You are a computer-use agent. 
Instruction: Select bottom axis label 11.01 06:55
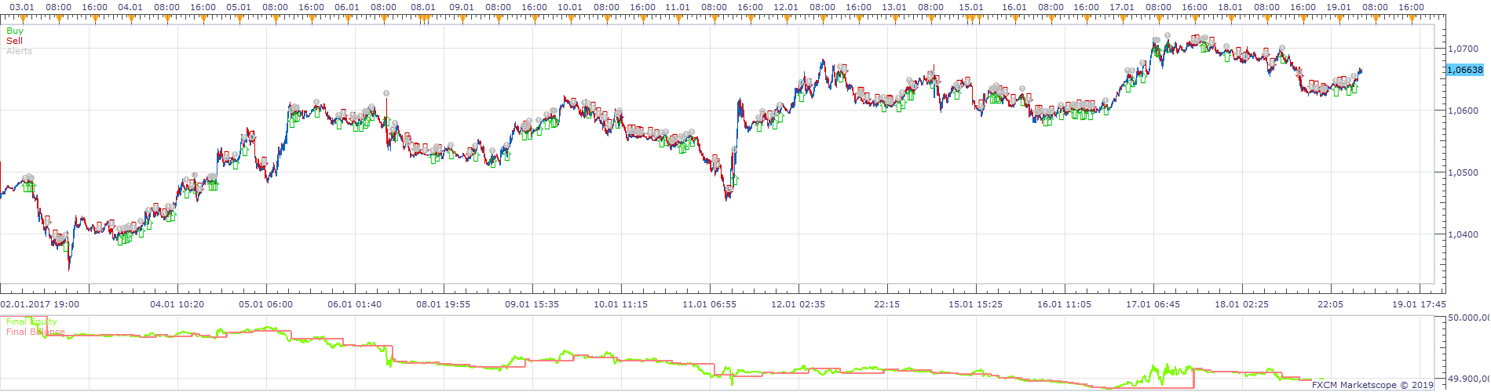pyautogui.click(x=710, y=304)
